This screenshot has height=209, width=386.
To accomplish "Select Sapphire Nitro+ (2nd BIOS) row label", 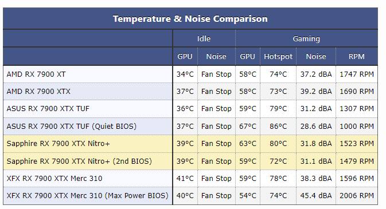I will [79, 161].
